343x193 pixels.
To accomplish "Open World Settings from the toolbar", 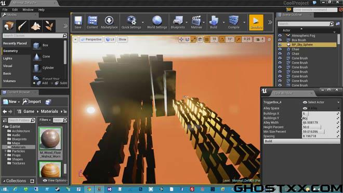I will 157,22.
